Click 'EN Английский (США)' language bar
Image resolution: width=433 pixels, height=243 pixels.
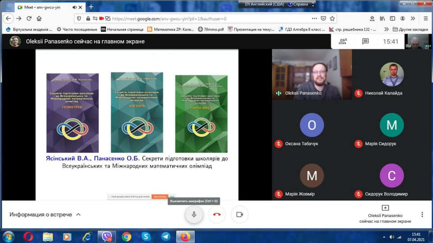tap(264, 4)
